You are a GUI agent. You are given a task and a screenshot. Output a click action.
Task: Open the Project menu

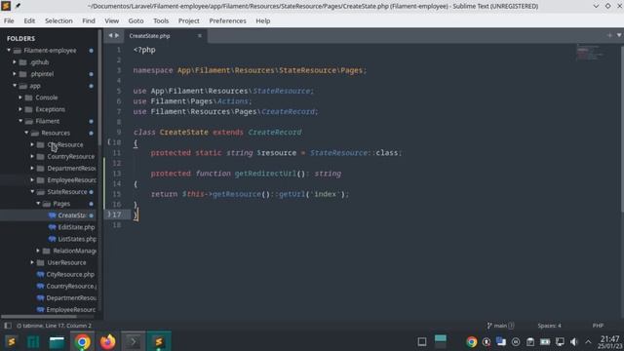click(x=188, y=20)
